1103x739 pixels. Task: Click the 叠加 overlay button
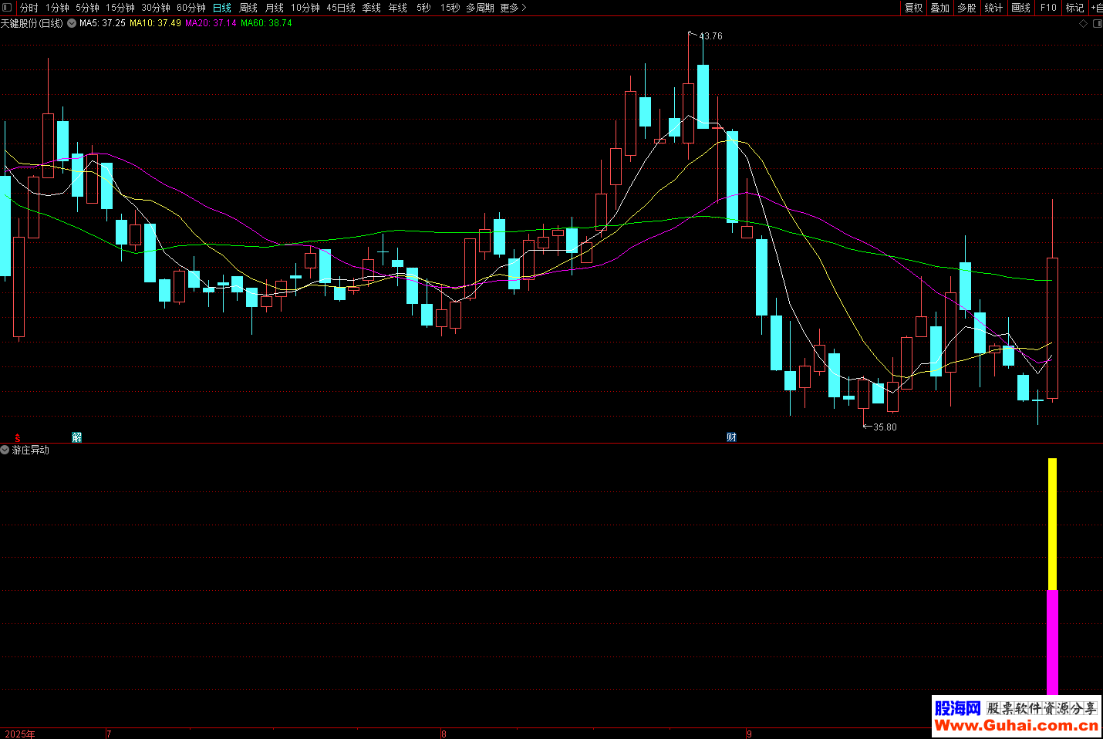pos(939,8)
